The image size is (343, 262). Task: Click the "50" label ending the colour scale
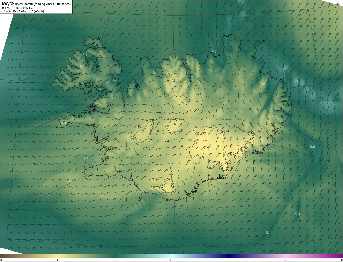coord(341,260)
